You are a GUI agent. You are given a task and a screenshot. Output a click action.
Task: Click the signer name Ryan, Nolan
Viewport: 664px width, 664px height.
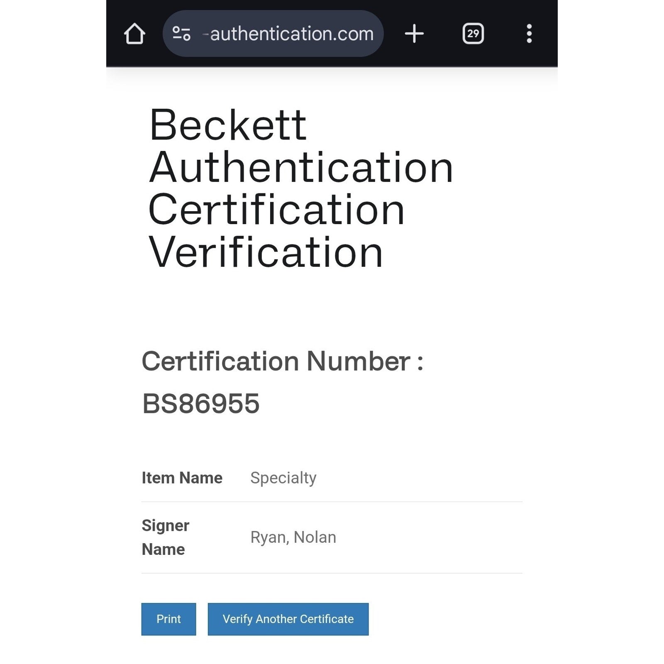(293, 537)
